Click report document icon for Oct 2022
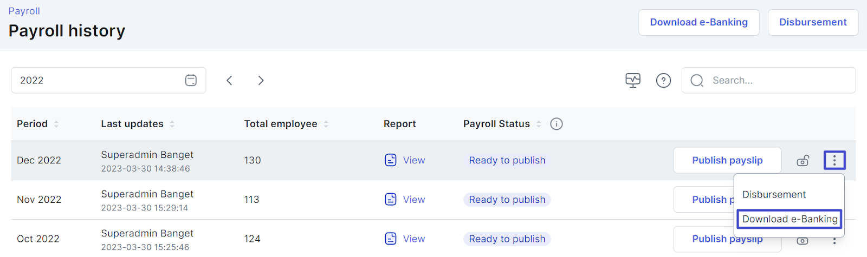The height and width of the screenshot is (257, 867). coord(391,239)
